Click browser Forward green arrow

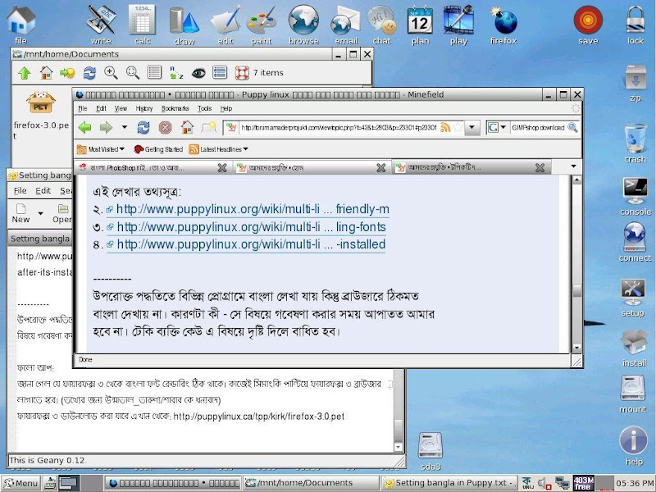(x=106, y=127)
